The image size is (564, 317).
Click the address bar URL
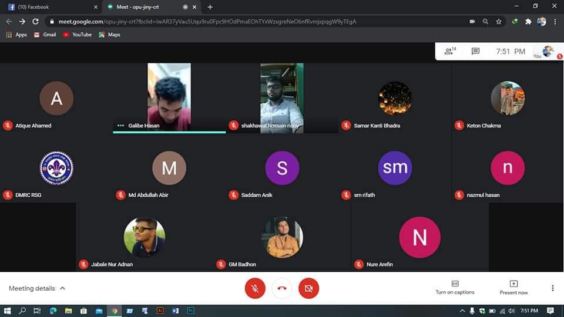coord(207,22)
